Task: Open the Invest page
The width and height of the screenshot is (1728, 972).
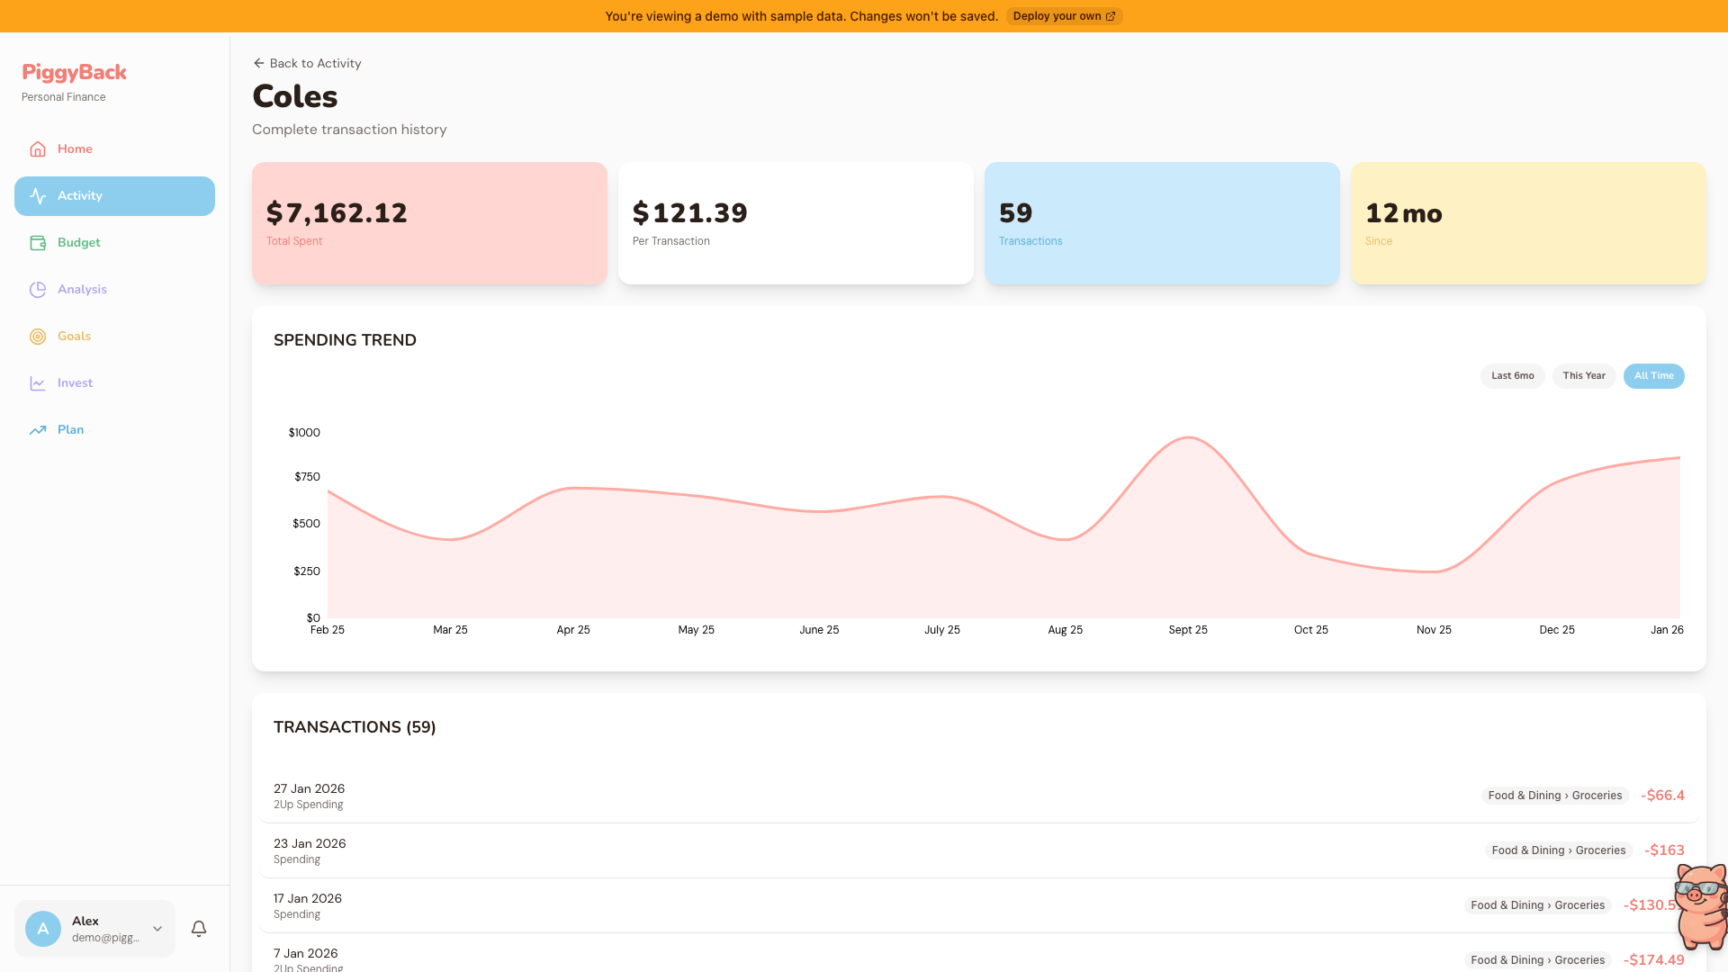Action: coord(114,383)
